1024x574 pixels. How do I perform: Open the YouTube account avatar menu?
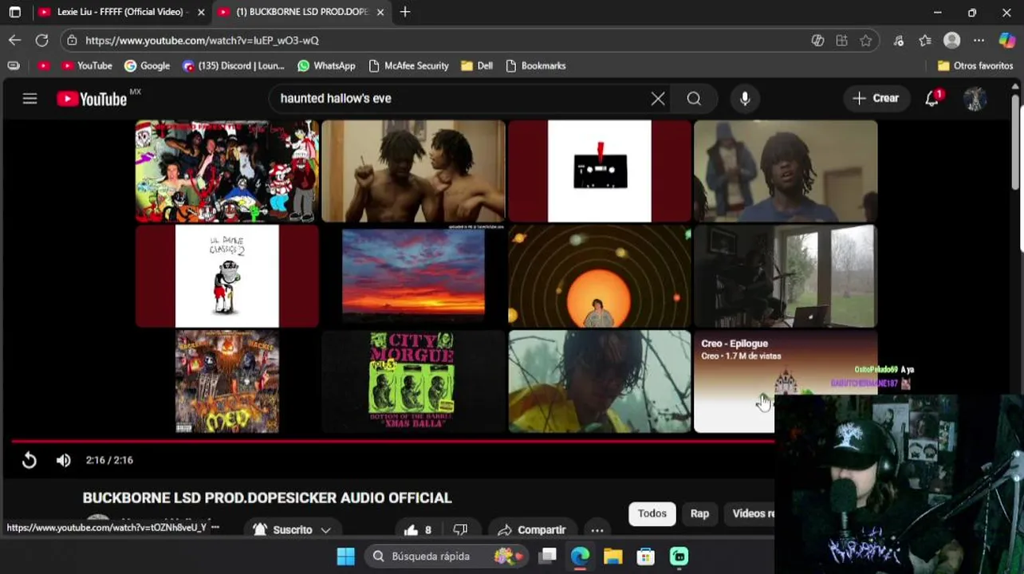(975, 99)
